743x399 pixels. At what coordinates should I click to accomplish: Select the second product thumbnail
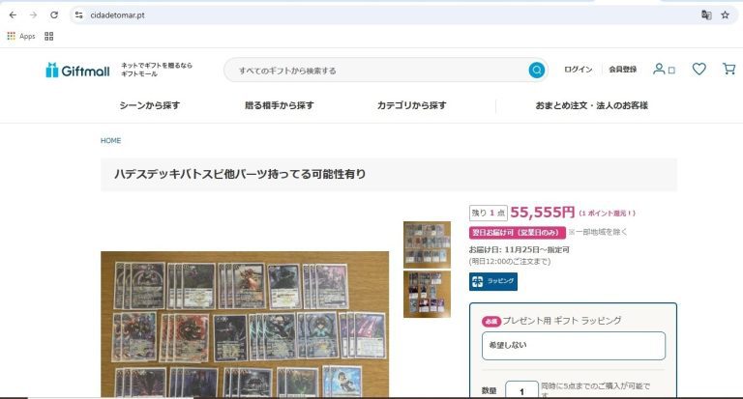point(427,294)
